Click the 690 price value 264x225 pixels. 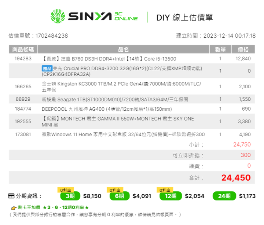(246, 109)
